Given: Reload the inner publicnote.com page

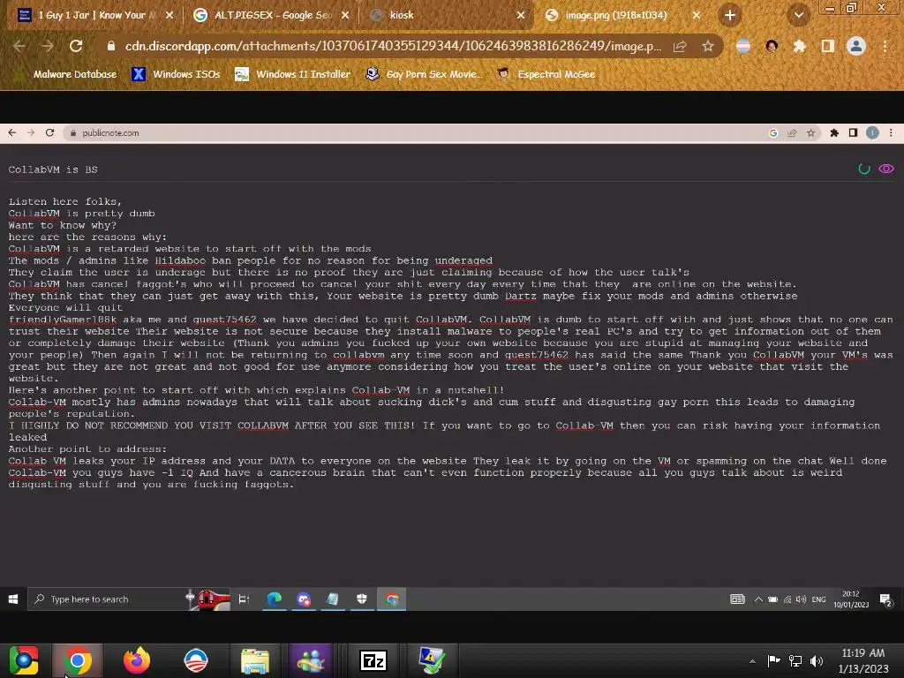Looking at the screenshot, I should pyautogui.click(x=49, y=132).
